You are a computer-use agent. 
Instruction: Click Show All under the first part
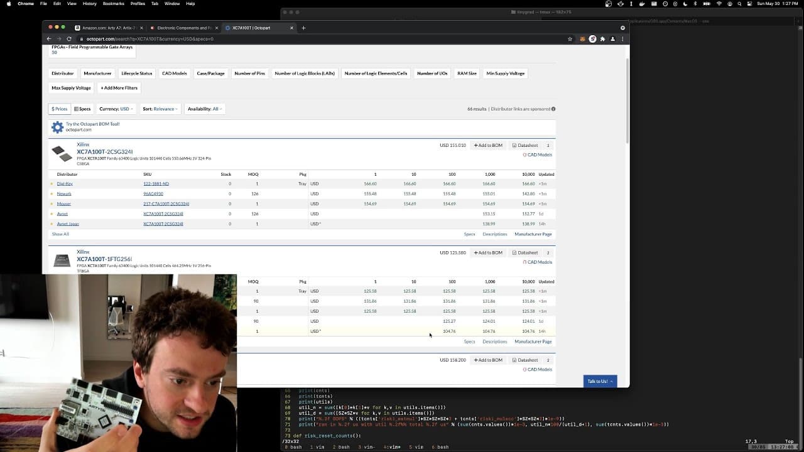(60, 234)
